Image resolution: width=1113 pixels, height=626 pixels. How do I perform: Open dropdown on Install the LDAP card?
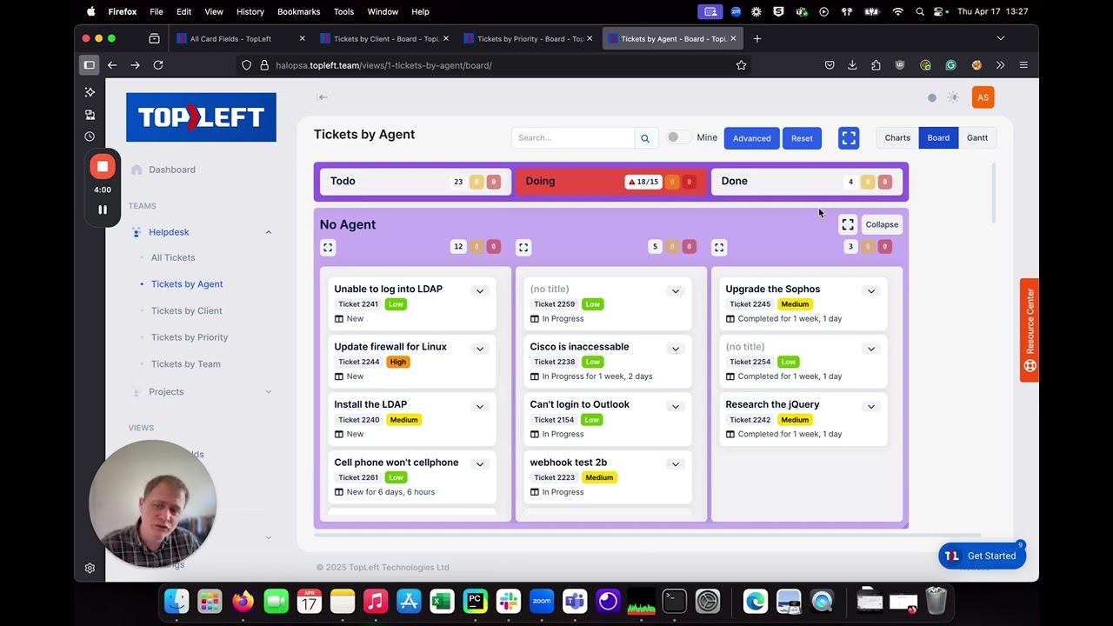479,406
